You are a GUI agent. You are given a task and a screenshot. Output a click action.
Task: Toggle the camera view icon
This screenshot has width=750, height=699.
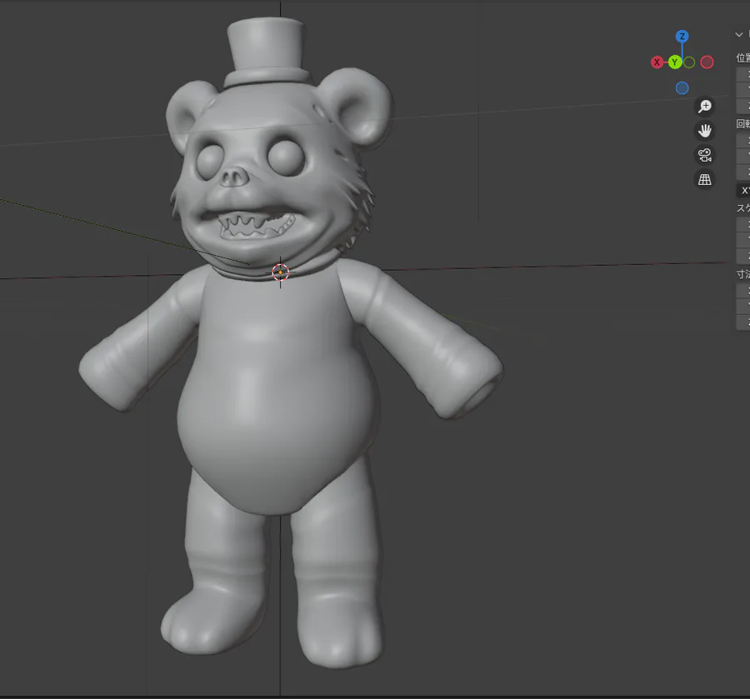point(704,155)
